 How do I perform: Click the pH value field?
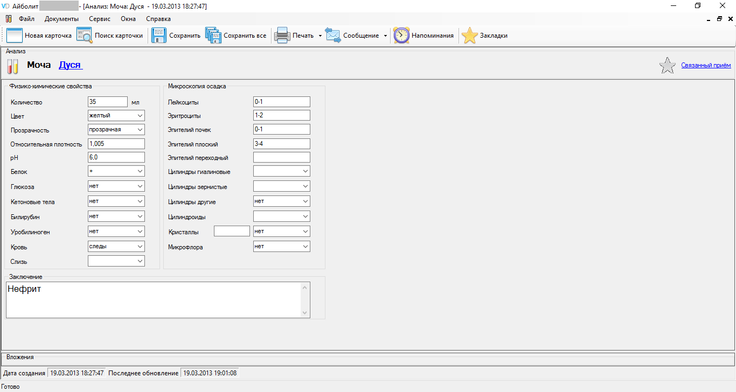coord(116,157)
